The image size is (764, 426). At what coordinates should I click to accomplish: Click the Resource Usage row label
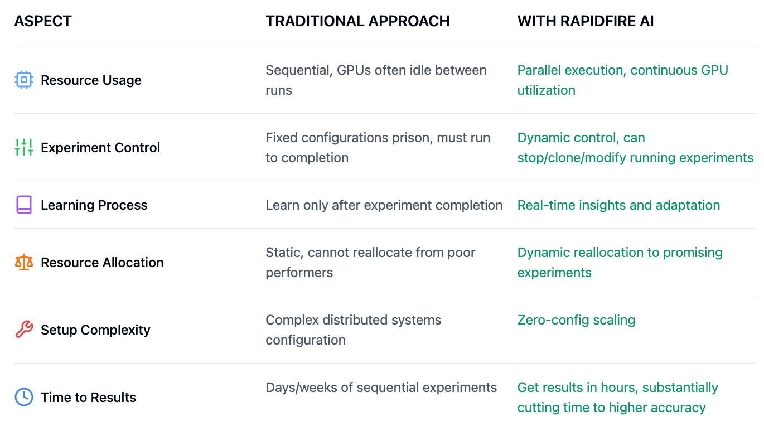pos(91,80)
